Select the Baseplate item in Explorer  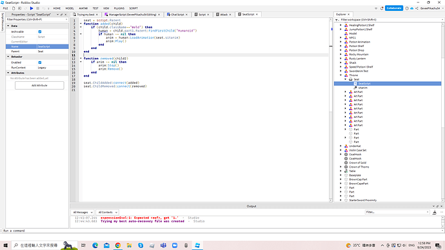(355, 175)
